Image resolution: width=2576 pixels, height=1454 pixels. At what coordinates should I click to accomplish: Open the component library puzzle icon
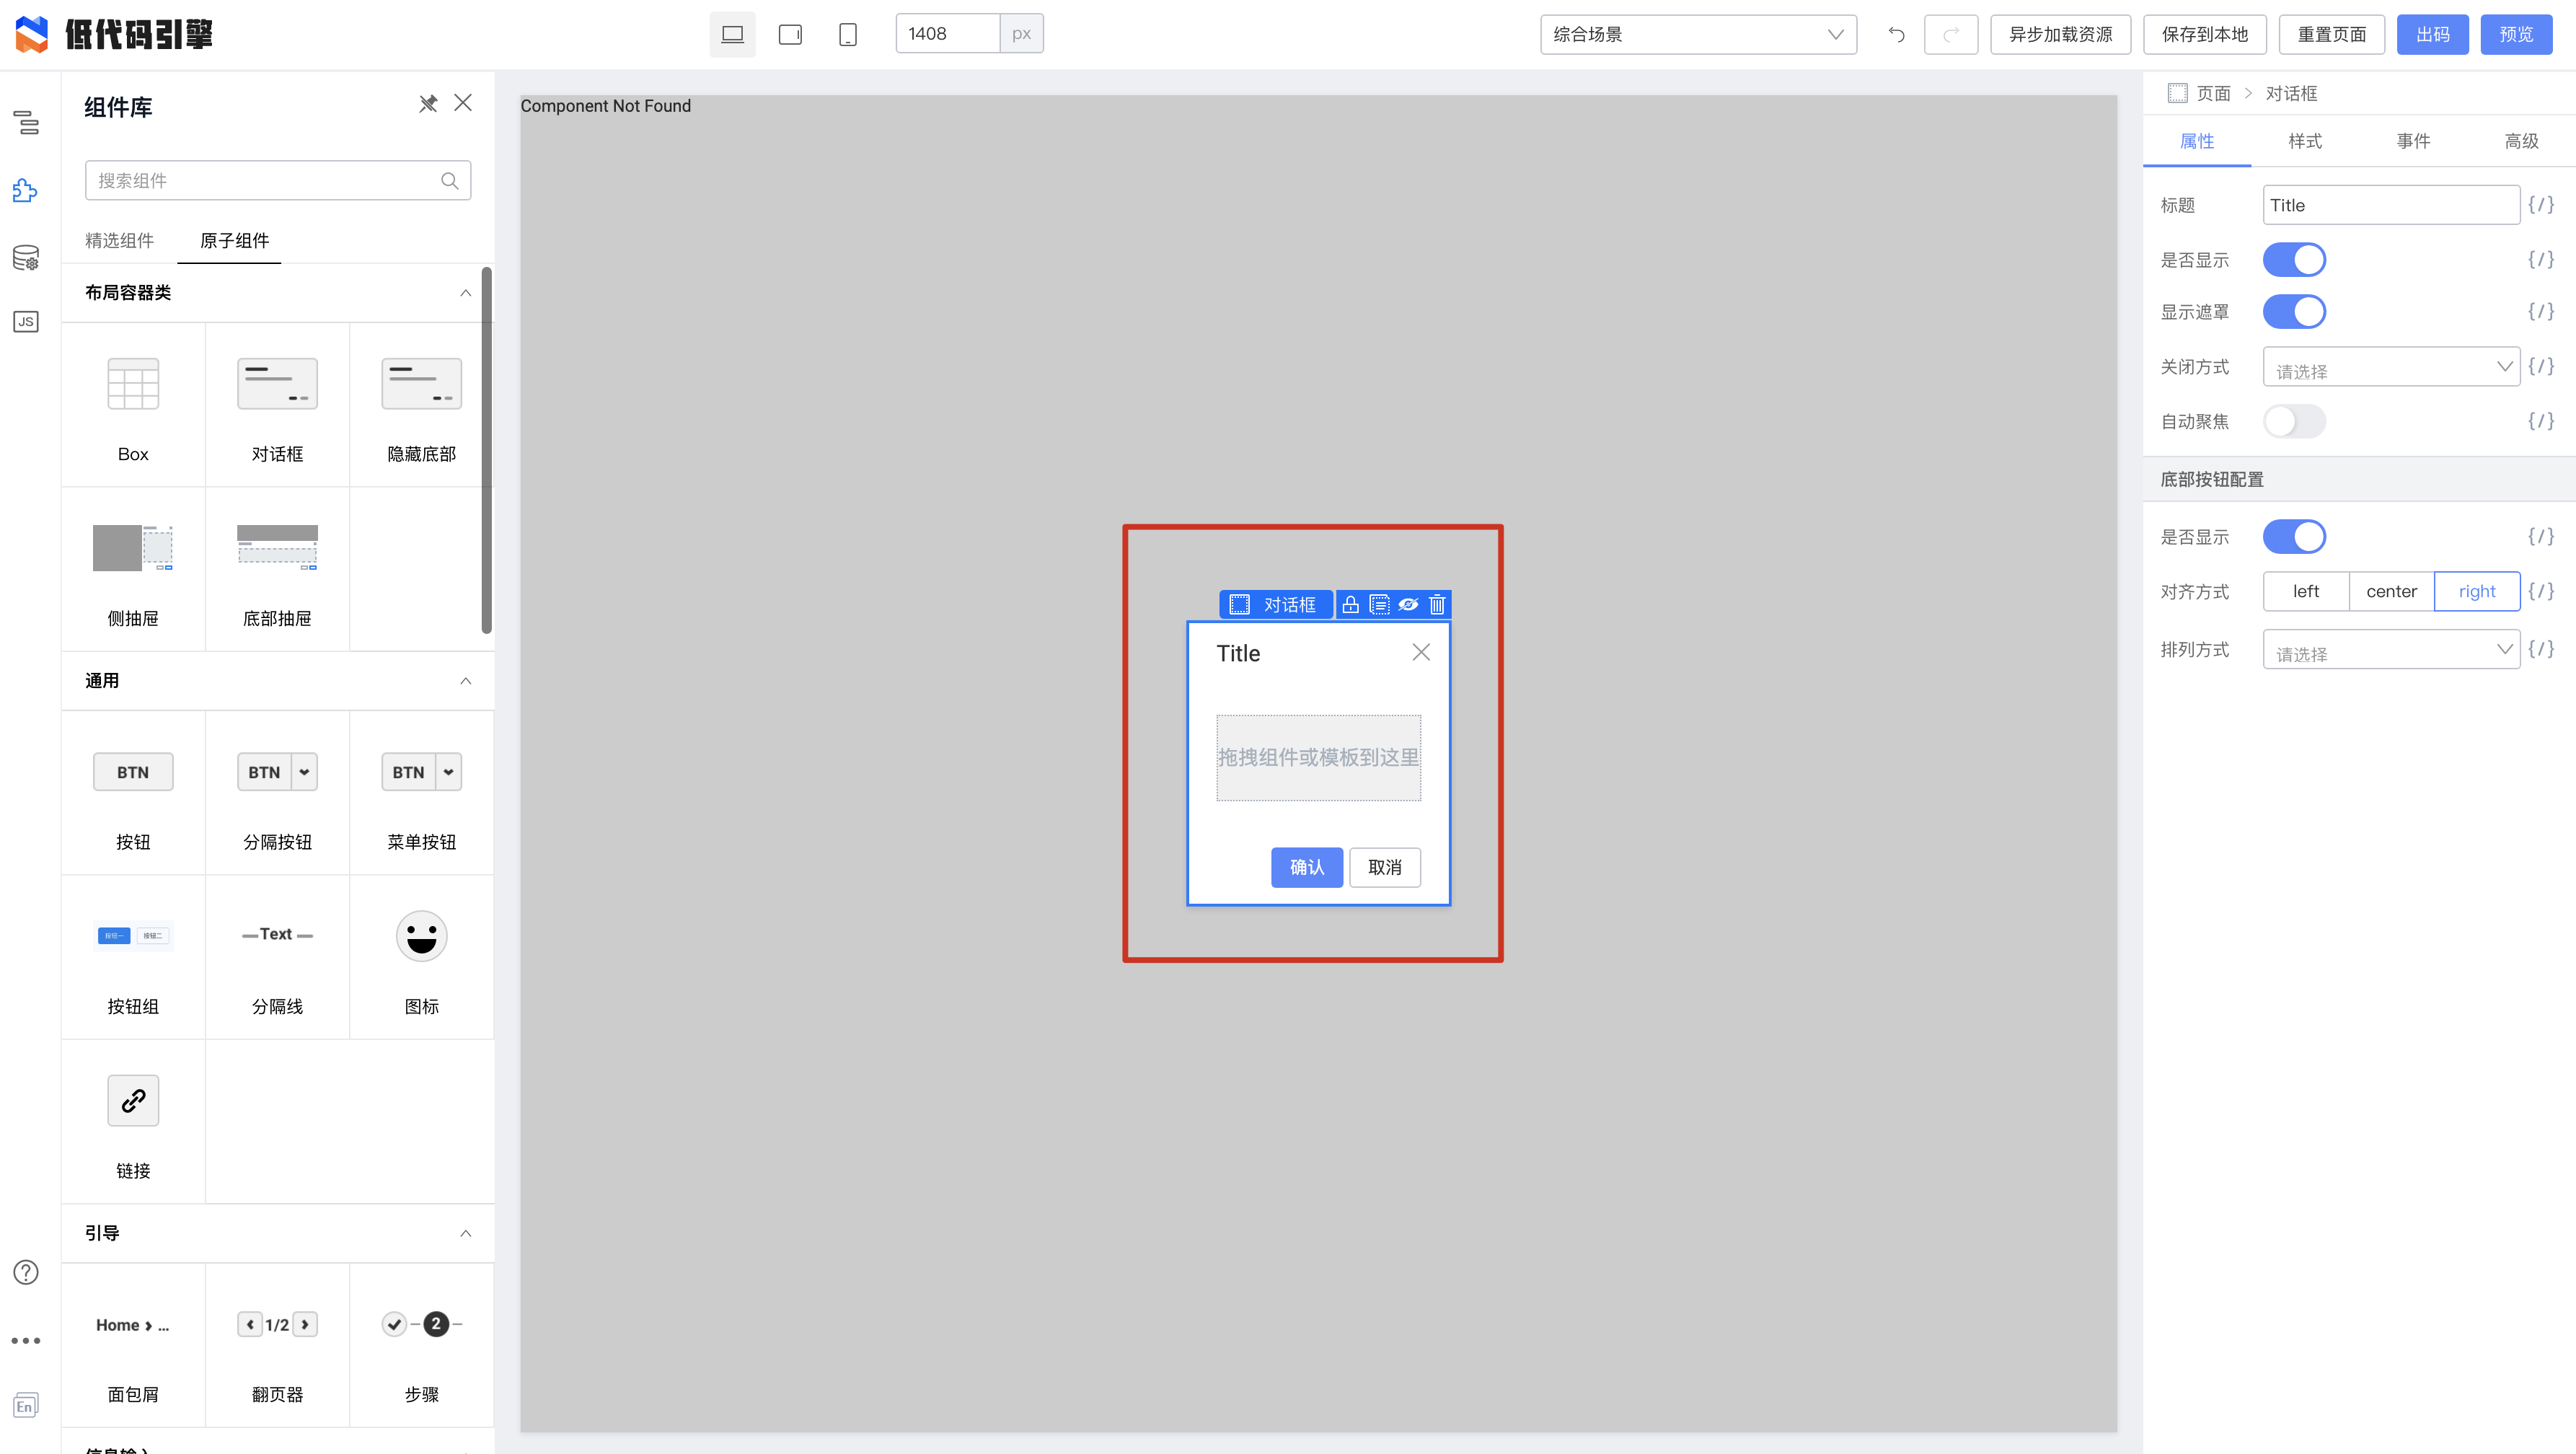26,190
